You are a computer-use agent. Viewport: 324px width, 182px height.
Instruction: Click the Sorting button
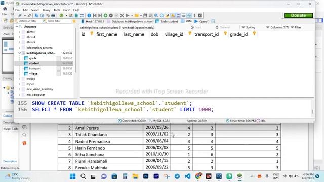pyautogui.click(x=249, y=27)
